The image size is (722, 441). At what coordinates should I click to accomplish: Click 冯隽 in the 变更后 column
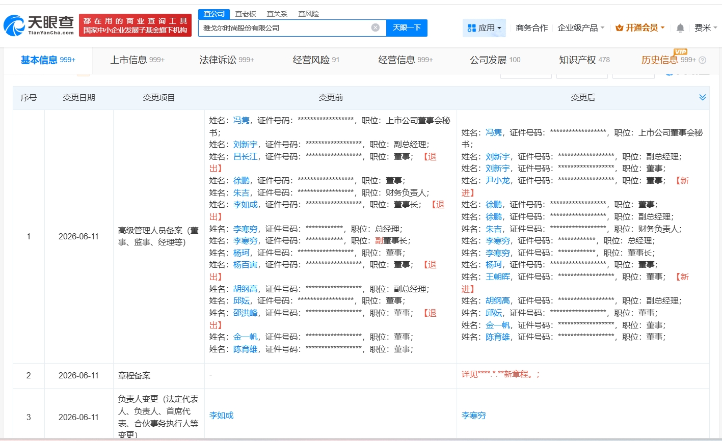tap(494, 132)
